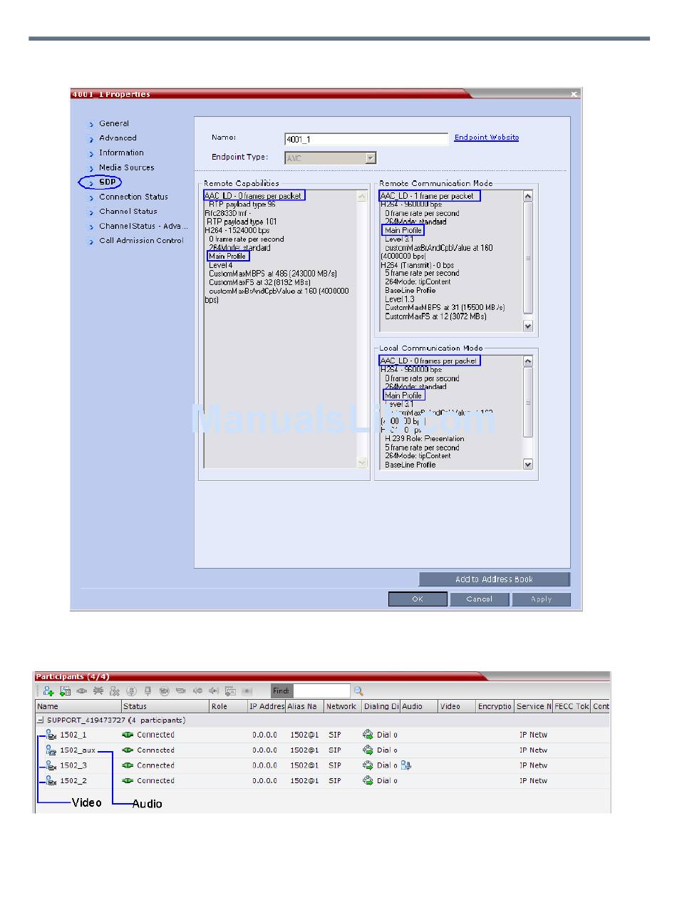Click the Remote Capabilities scroll-down arrow
The width and height of the screenshot is (677, 915).
pyautogui.click(x=362, y=462)
